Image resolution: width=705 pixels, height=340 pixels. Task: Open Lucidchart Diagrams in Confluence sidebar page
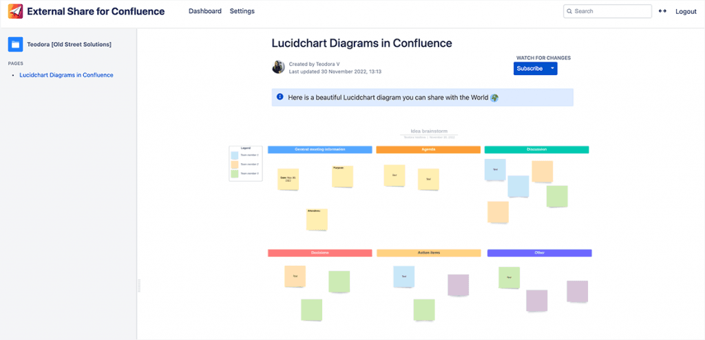click(x=66, y=75)
